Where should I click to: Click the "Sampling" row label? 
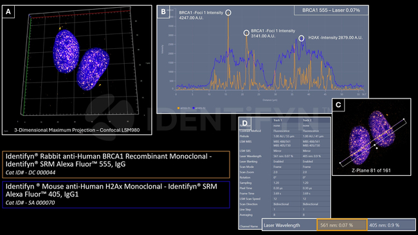pyautogui.click(x=245, y=183)
